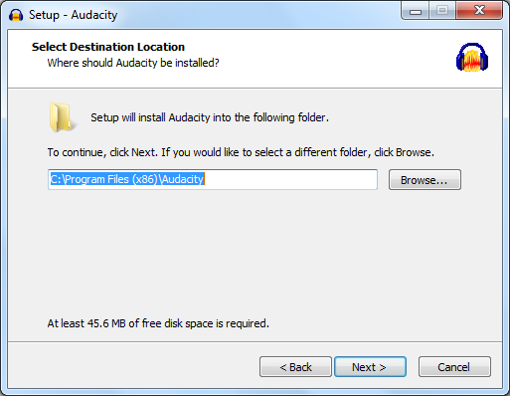Click the highlighted C:\Program Files (x86)\Audacity path text
Screen dimensions: 510x396
[127, 179]
